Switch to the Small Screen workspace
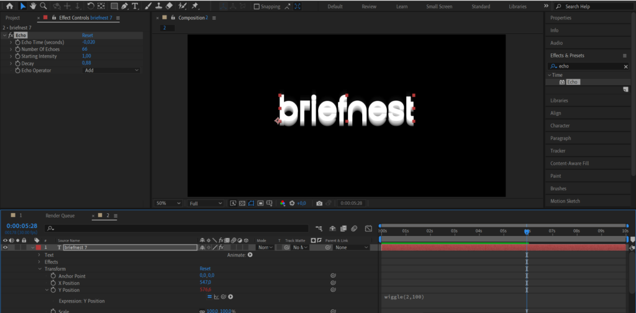Image resolution: width=636 pixels, height=313 pixels. (x=440, y=6)
